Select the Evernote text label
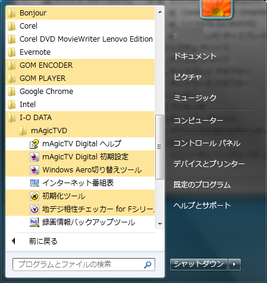The height and width of the screenshot is (283, 267). tap(35, 52)
